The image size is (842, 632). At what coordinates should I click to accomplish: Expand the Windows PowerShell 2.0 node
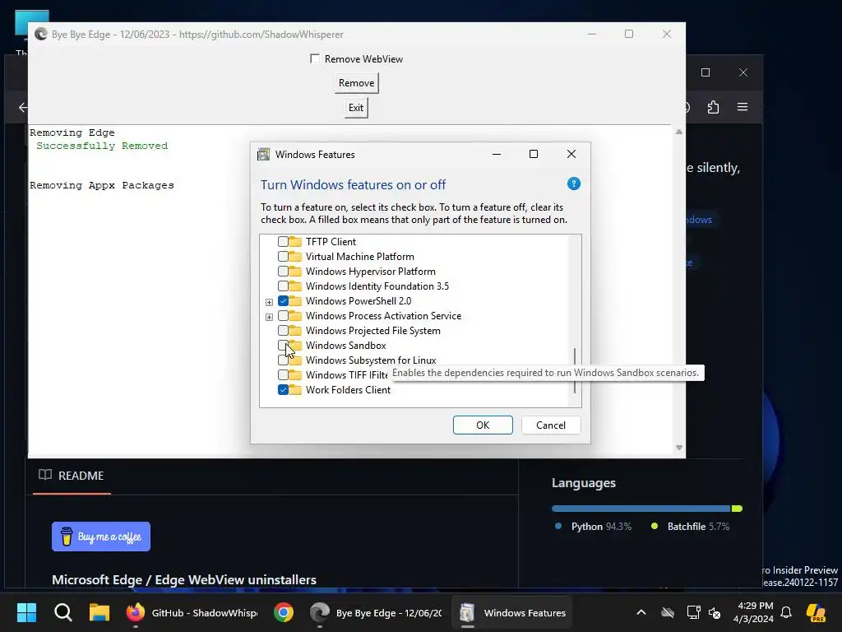(269, 302)
